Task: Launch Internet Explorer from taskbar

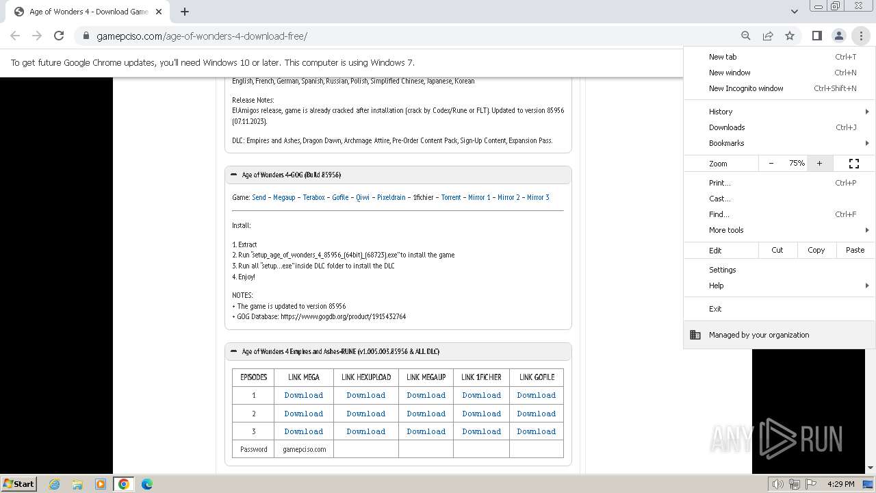Action: click(x=54, y=484)
